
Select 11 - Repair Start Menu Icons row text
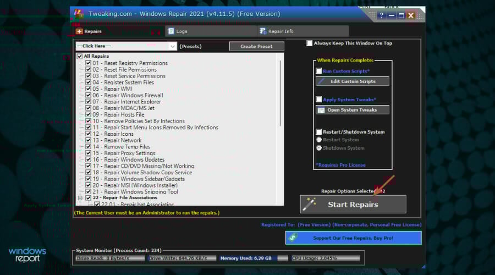(x=155, y=128)
